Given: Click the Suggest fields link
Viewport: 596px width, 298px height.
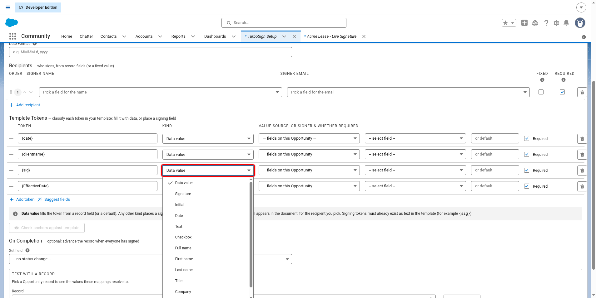Looking at the screenshot, I should (54, 199).
